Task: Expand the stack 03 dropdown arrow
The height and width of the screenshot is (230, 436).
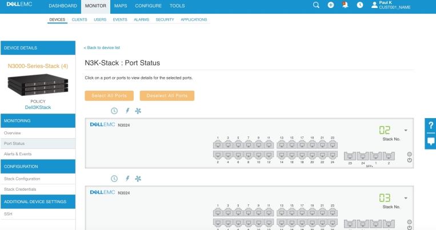Action: pos(406,198)
